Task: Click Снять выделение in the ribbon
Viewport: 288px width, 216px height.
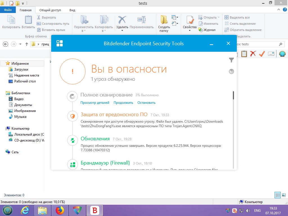Action: tap(240, 24)
